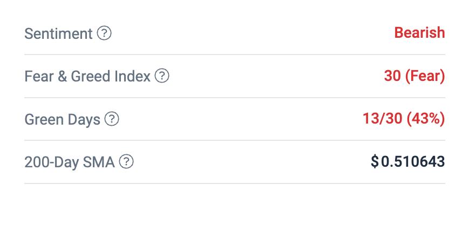Click the 200-Day SMA label text
Viewport: 462px width, 225px height.
(70, 162)
